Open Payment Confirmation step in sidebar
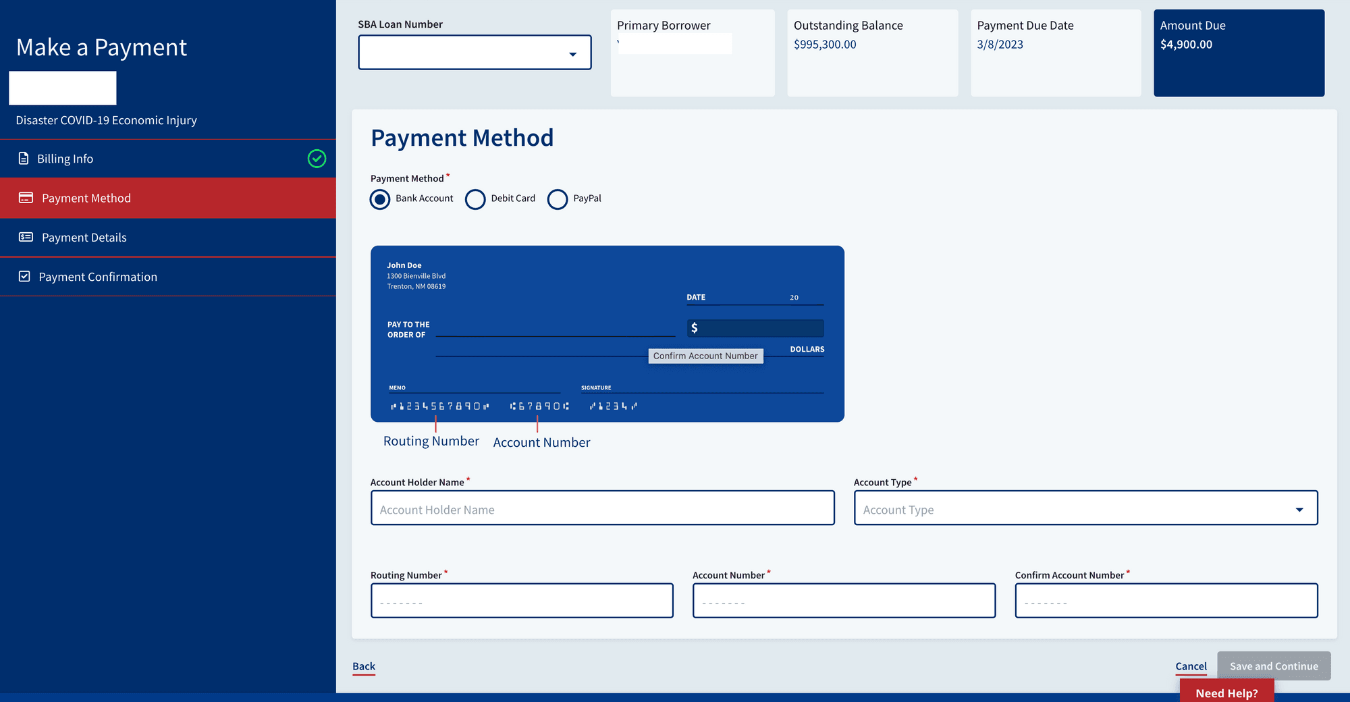 [x=98, y=277]
